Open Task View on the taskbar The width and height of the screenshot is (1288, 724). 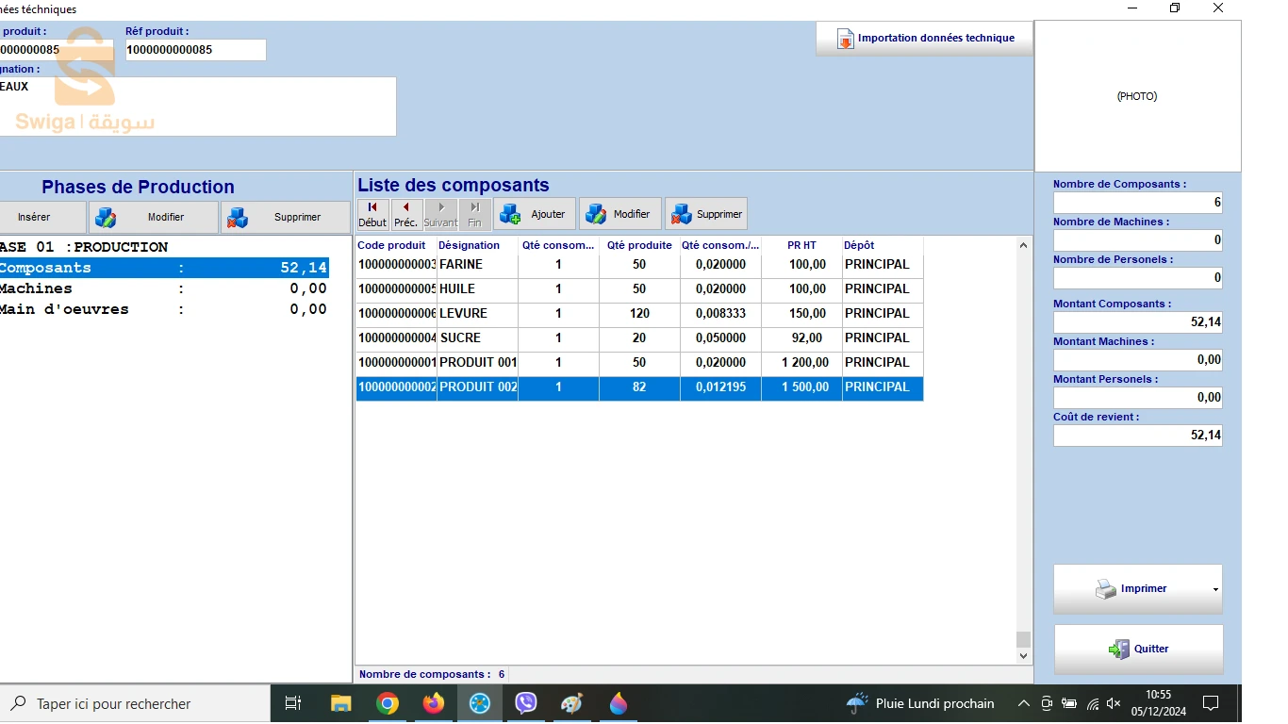pos(293,703)
